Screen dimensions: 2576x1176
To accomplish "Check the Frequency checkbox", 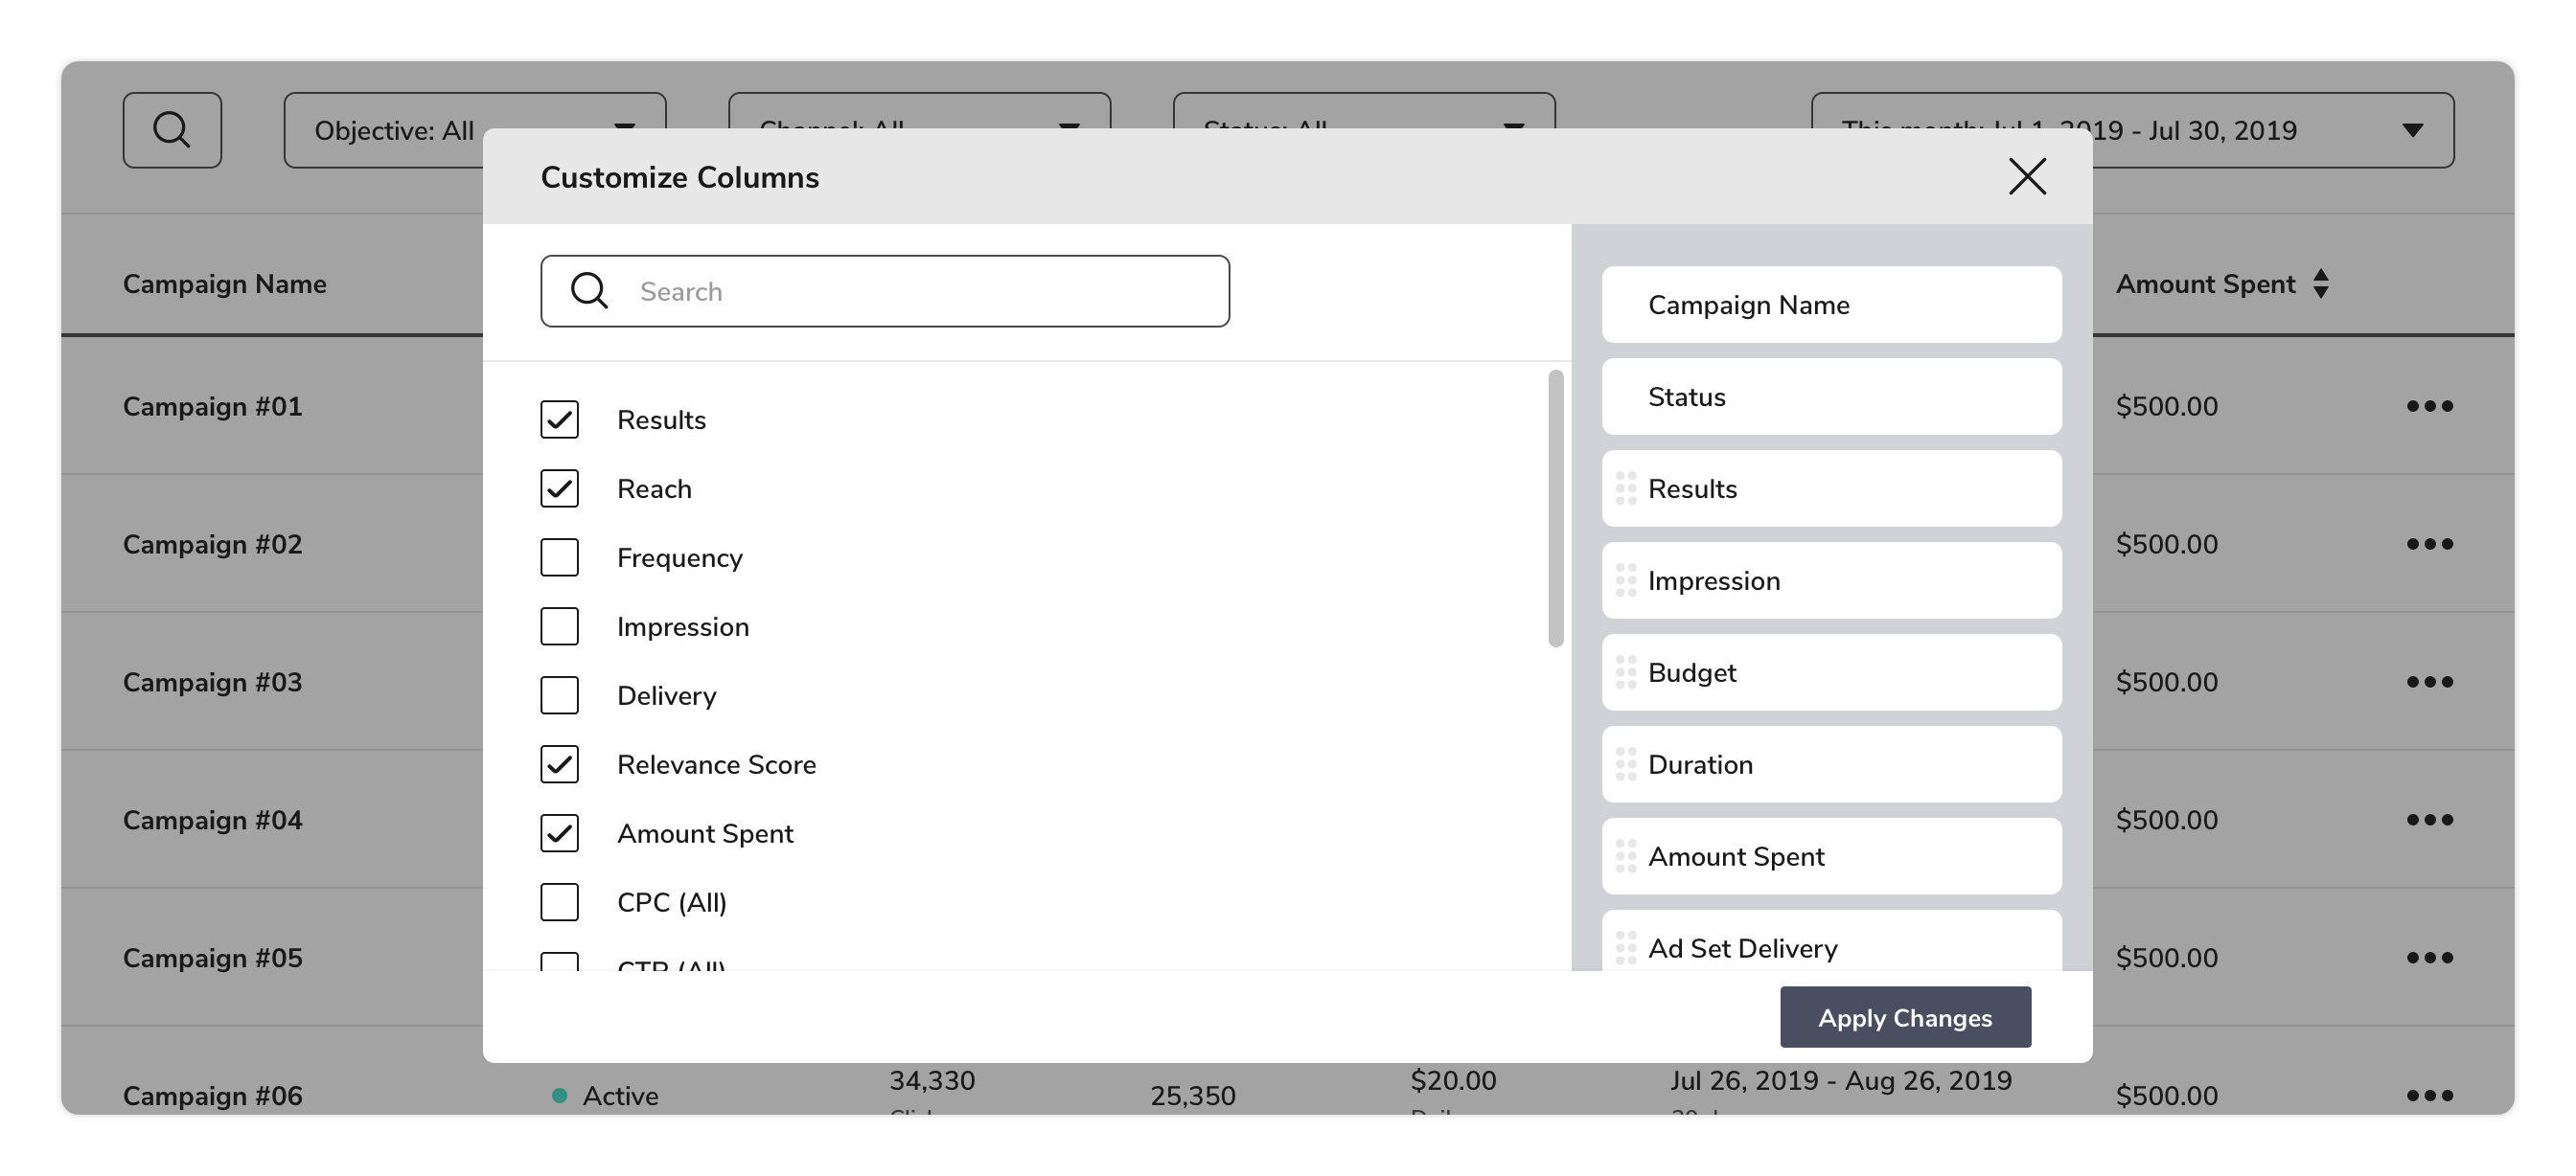I will tap(559, 557).
